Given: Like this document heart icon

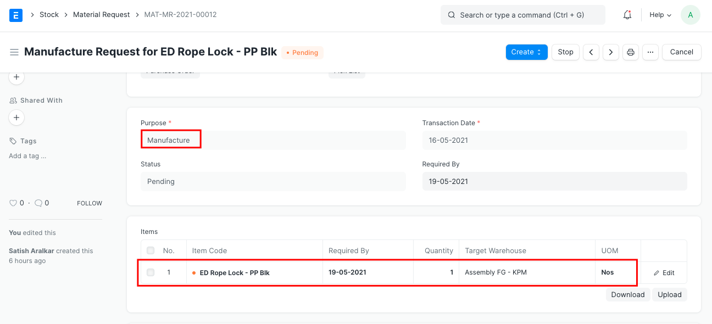Looking at the screenshot, I should [13, 203].
